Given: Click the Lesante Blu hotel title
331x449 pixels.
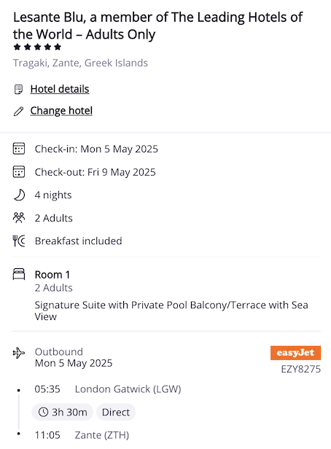Looking at the screenshot, I should (x=157, y=26).
